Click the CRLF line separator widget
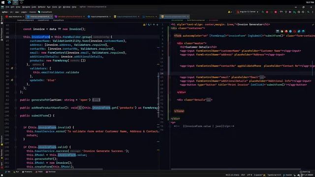Viewport: 315px width, 177px height. point(243,175)
